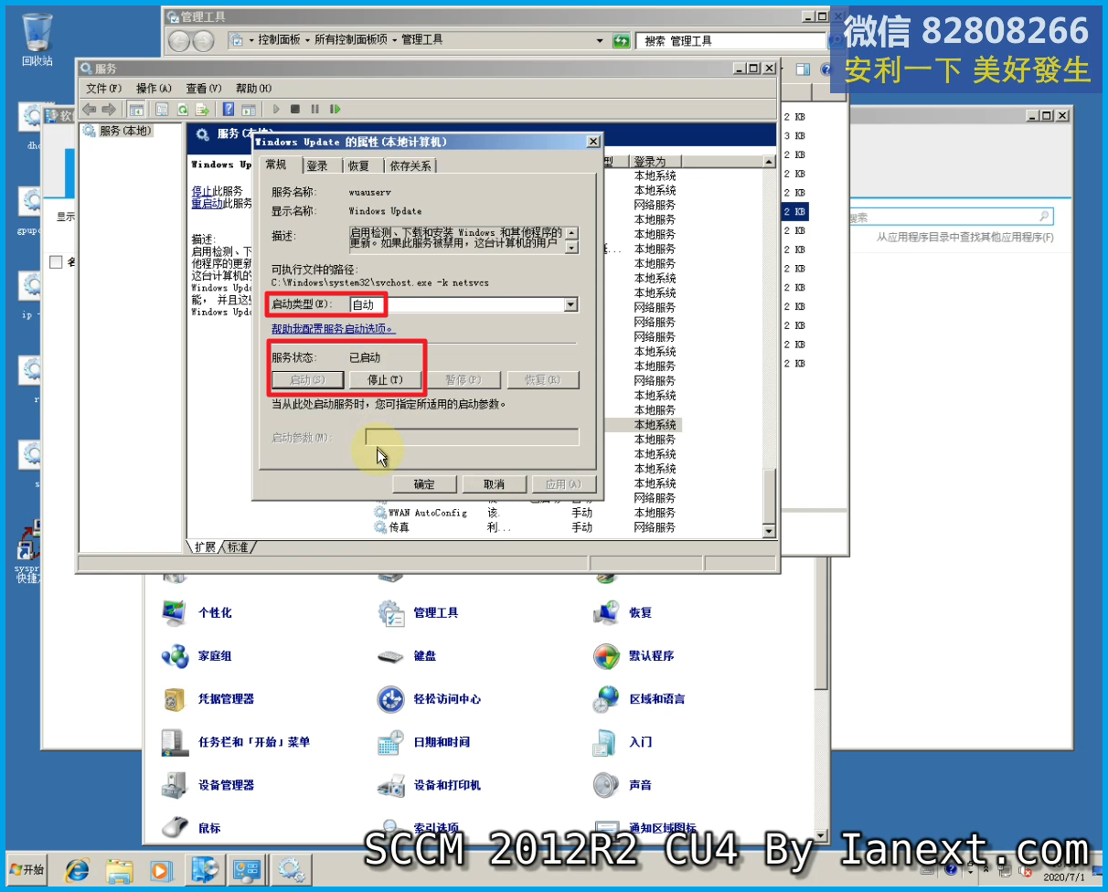Toggle the show/hide action pane icon
1108x892 pixels.
tap(248, 109)
